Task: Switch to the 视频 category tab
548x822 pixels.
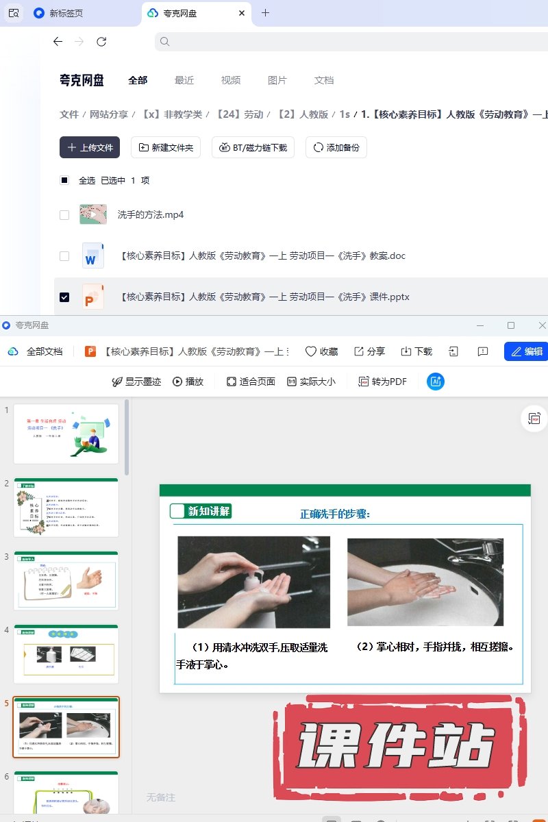Action: pos(231,80)
